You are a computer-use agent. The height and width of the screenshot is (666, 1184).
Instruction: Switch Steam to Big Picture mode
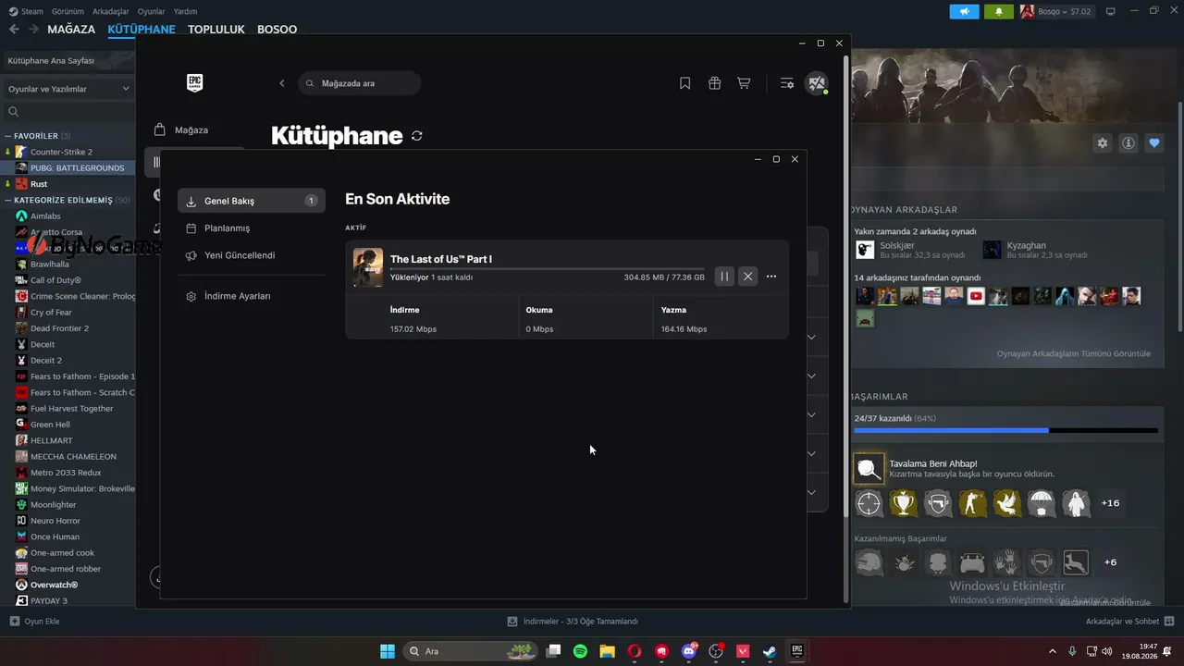pyautogui.click(x=1111, y=11)
